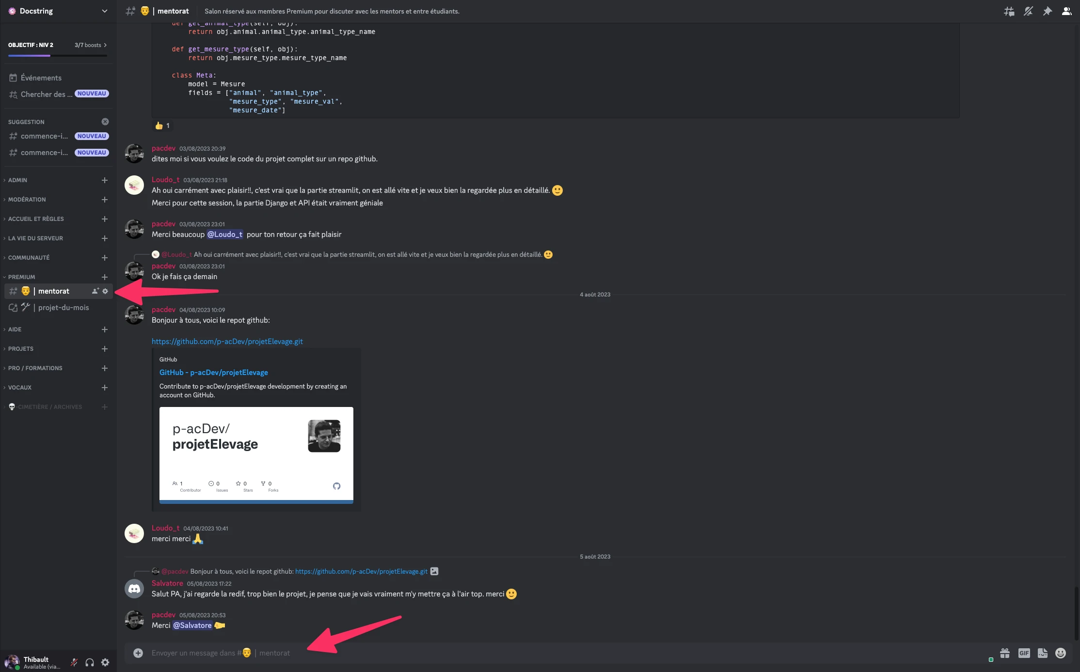Click the attachment plus button in message bar
The width and height of the screenshot is (1080, 672).
point(138,653)
